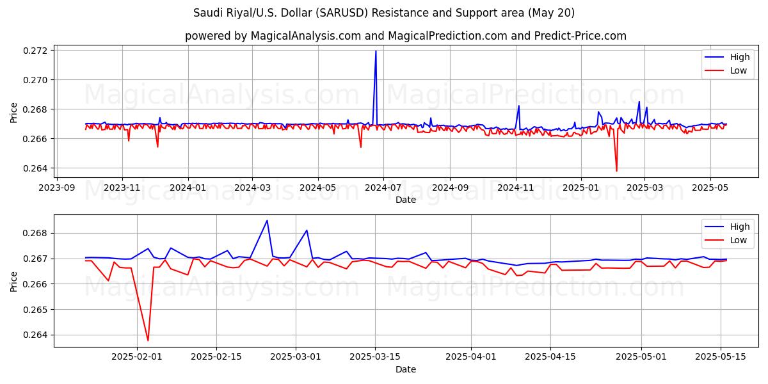
Task: Click the 'Price' axis label of top chart
Action: (14, 112)
